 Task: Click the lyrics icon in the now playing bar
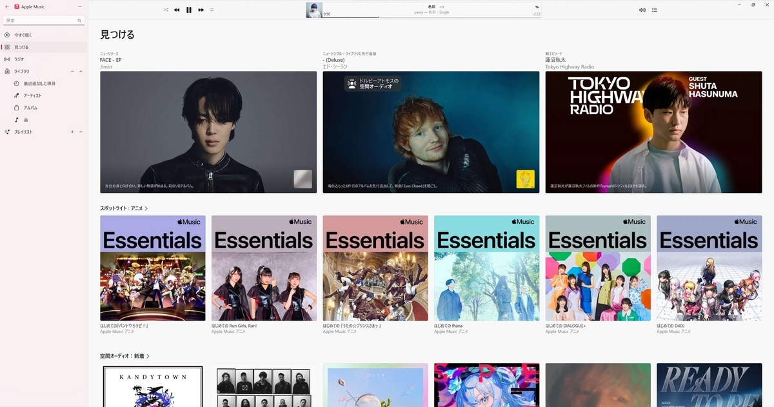pyautogui.click(x=537, y=6)
